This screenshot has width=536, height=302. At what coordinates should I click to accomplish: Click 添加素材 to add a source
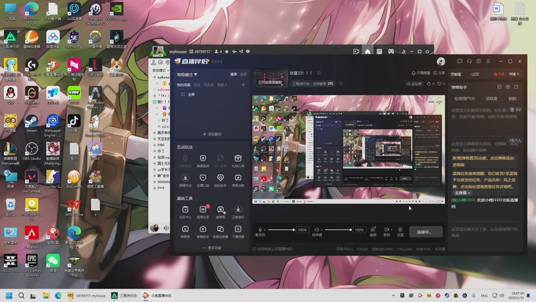212,134
